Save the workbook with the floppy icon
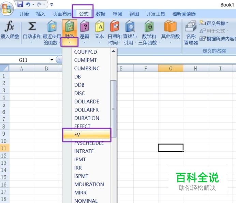The height and width of the screenshot is (203, 236). 20,4
